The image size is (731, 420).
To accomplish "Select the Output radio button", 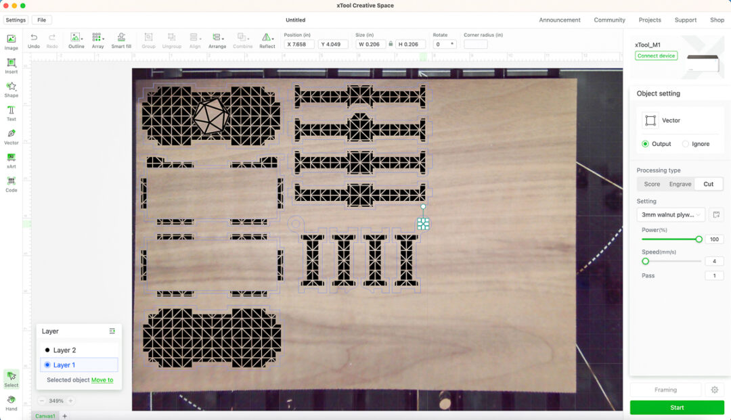I will (x=645, y=143).
